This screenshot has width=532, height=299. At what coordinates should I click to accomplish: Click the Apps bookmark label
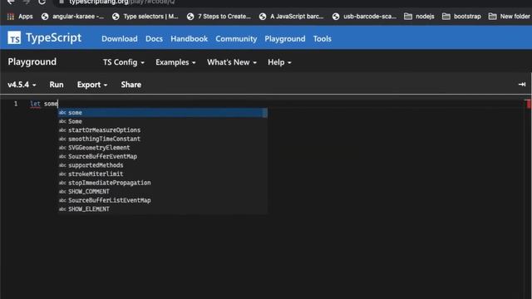pyautogui.click(x=26, y=17)
